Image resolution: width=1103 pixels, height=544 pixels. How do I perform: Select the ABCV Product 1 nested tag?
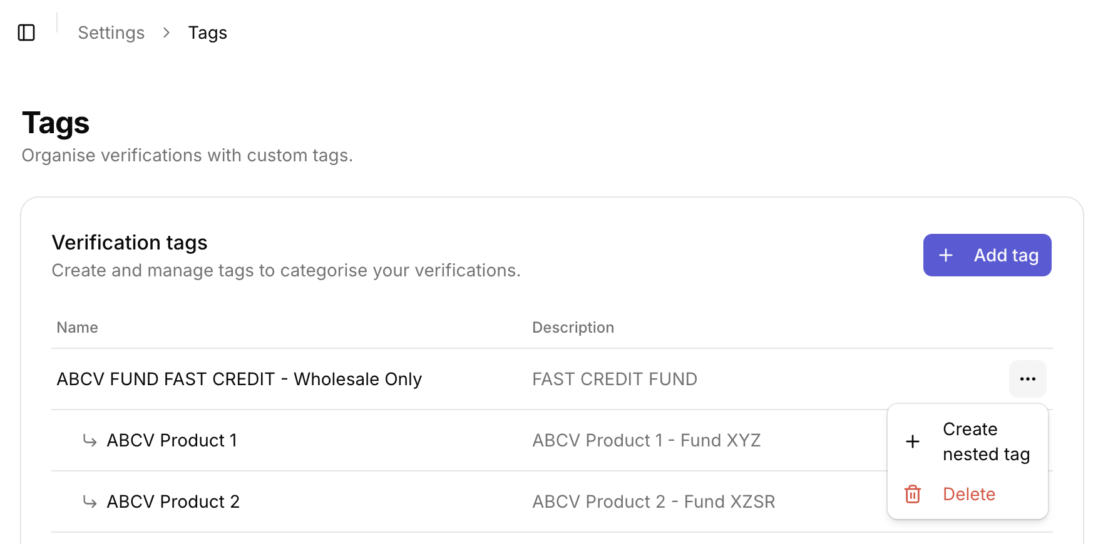pos(172,440)
